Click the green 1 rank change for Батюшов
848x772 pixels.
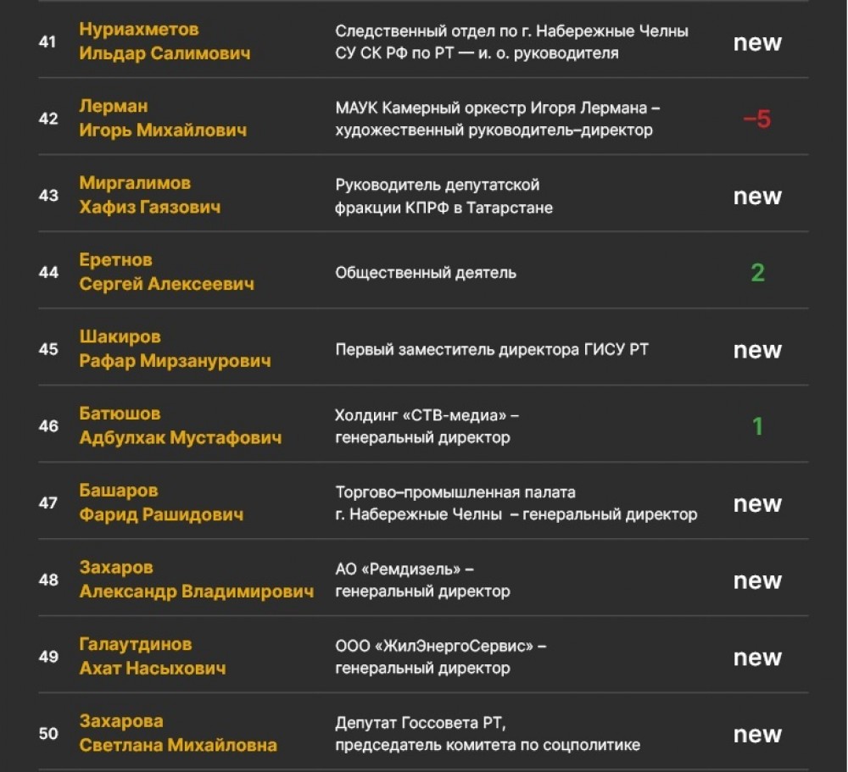(757, 426)
